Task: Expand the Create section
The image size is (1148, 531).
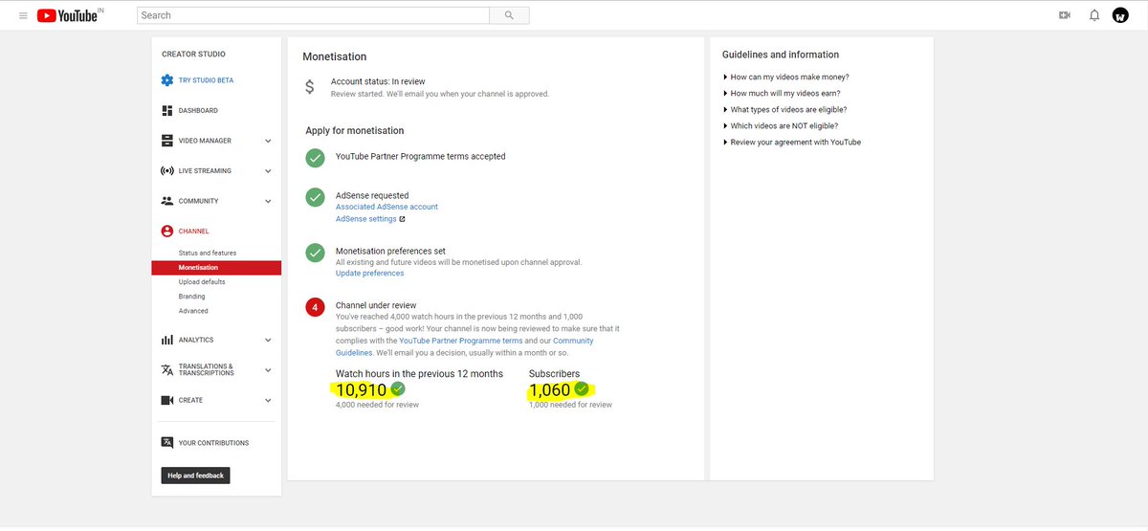Action: [x=268, y=400]
